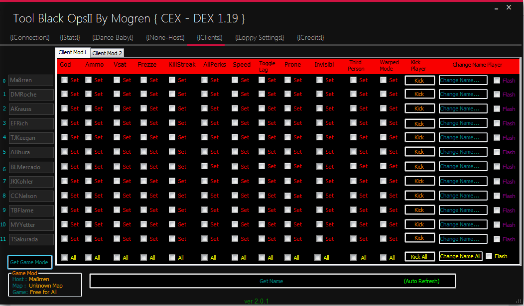The image size is (524, 306).
Task: Toggle the Frezze checkbox for EFRich
Action: [x=143, y=123]
